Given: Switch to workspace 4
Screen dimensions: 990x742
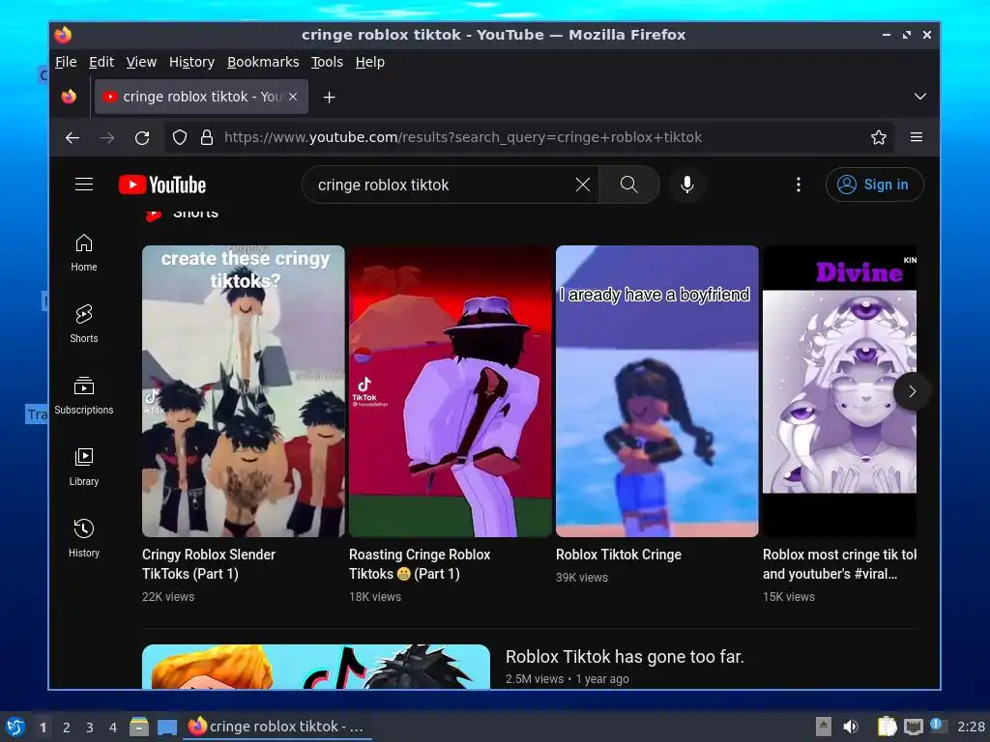Looking at the screenshot, I should [113, 728].
